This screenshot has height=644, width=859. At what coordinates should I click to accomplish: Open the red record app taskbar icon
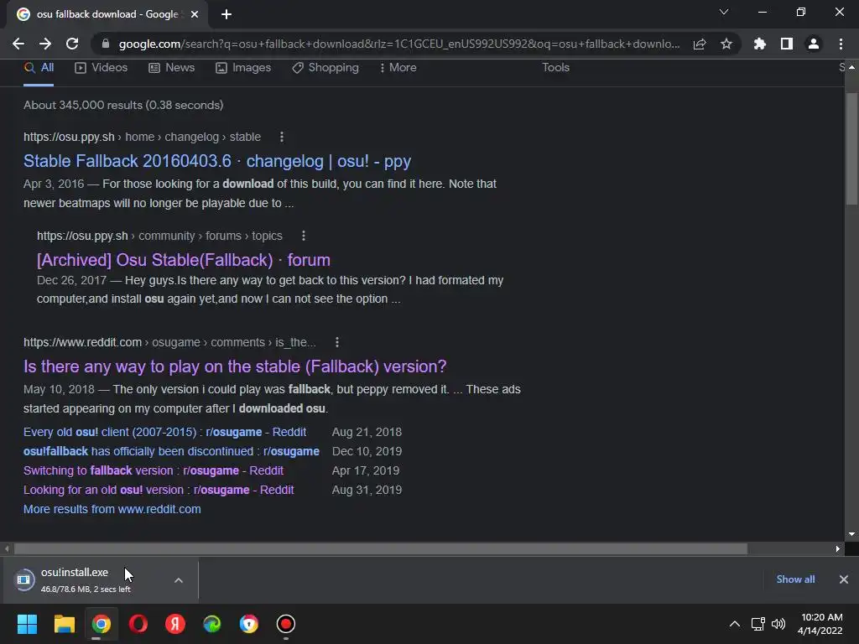click(x=286, y=624)
